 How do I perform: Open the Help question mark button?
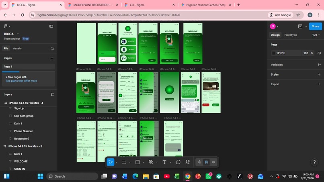[314, 162]
